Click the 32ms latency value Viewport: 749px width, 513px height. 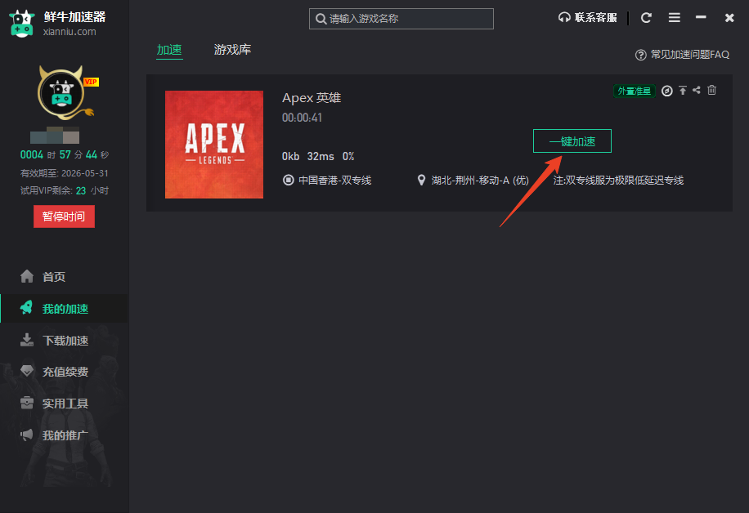tap(321, 157)
